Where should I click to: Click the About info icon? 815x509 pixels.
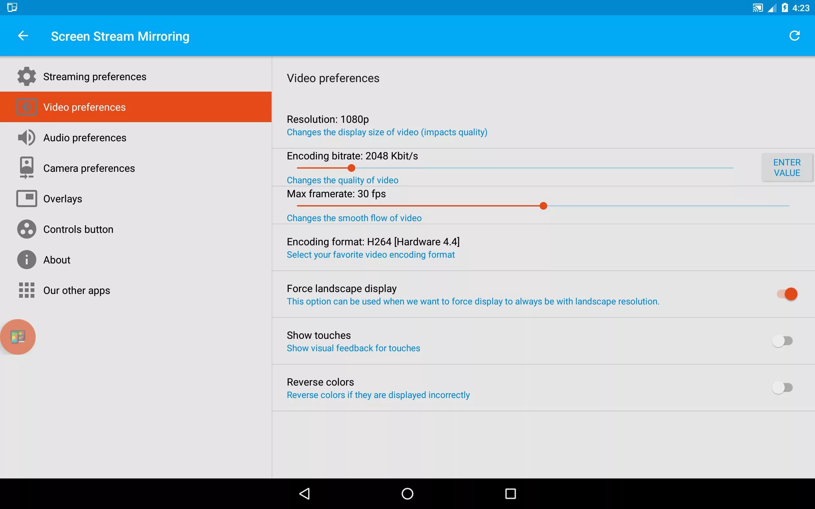pos(27,260)
